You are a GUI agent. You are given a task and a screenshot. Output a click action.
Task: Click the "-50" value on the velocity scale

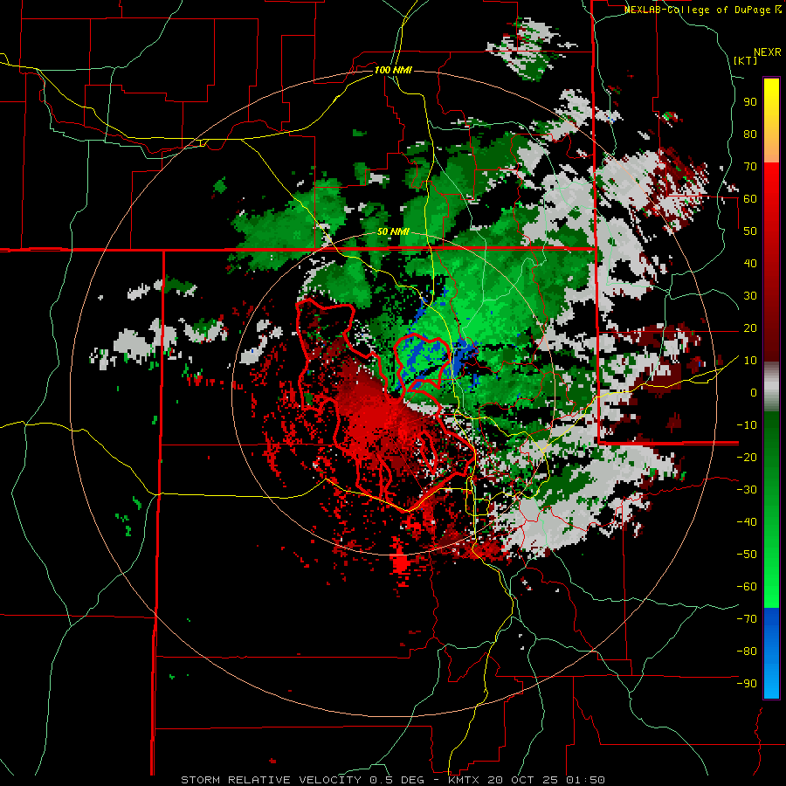(x=748, y=555)
